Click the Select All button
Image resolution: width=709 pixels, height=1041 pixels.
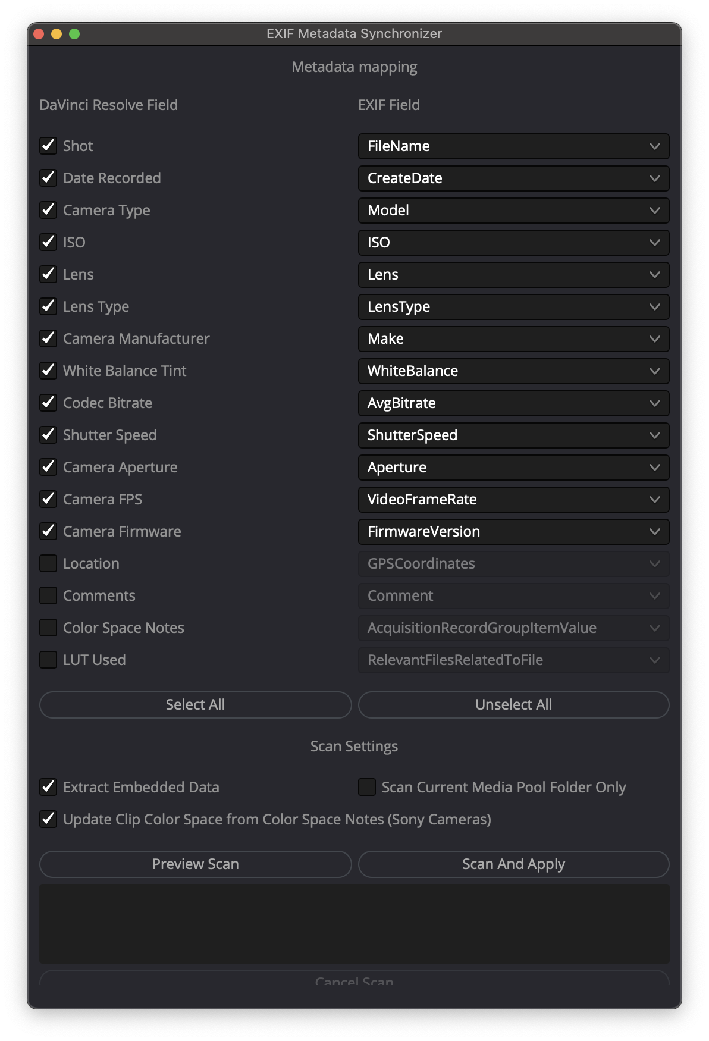(195, 705)
